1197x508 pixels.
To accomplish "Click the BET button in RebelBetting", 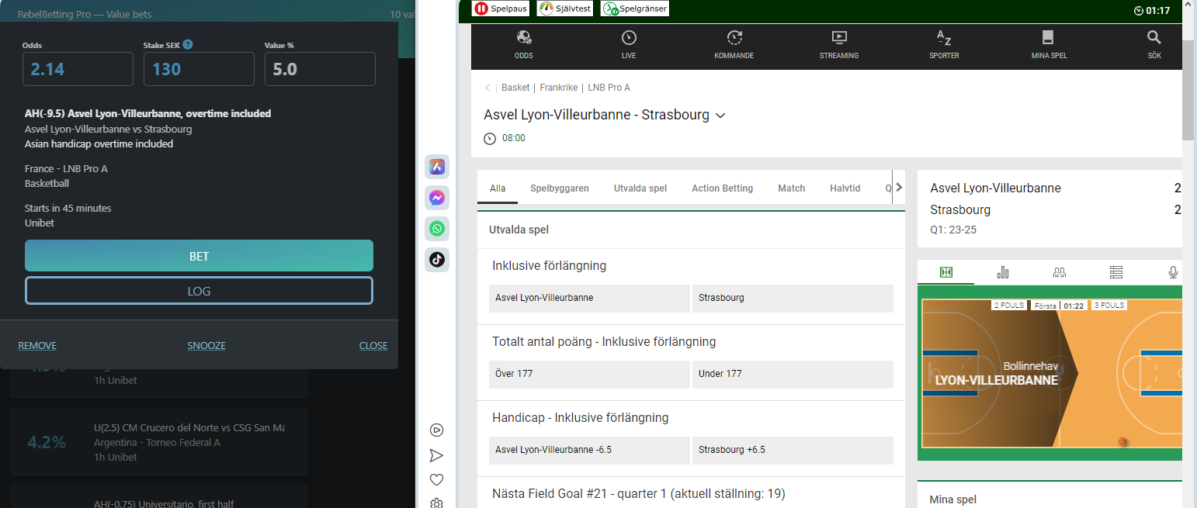I will coord(199,256).
